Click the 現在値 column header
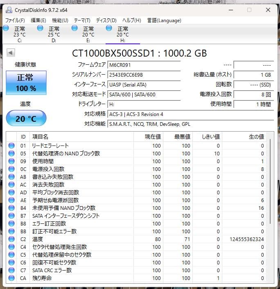This screenshot has height=289, width=280. [148, 137]
